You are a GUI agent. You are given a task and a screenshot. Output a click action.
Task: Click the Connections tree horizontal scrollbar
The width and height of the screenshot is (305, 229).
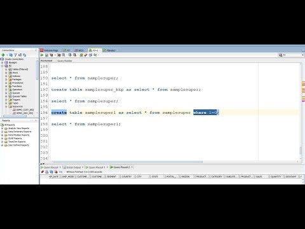14,116
